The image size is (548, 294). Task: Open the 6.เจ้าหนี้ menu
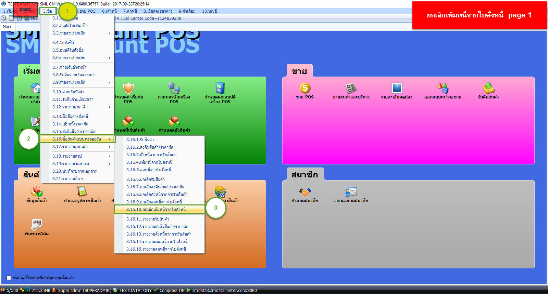[109, 11]
